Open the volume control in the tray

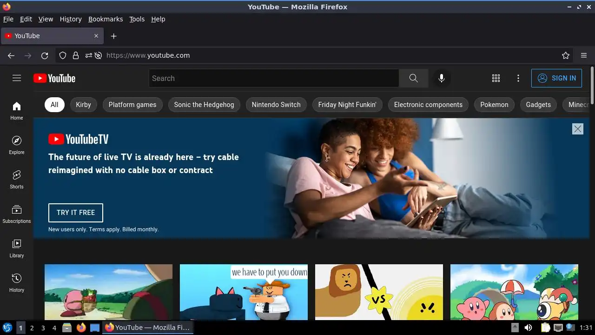click(x=529, y=328)
